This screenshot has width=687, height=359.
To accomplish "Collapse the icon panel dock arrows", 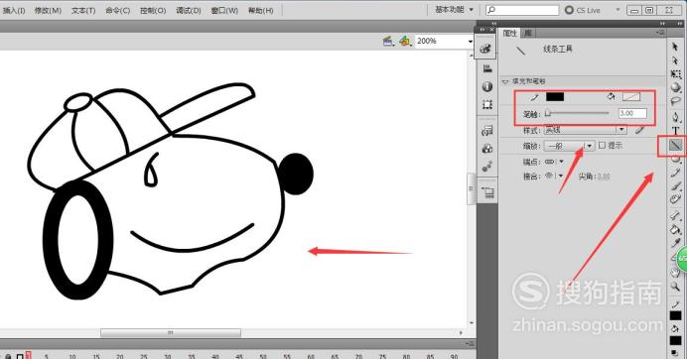I will pos(482,30).
